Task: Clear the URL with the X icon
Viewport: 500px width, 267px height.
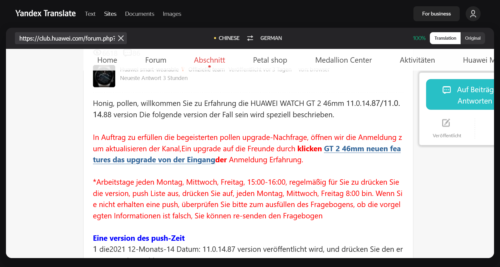Action: point(121,38)
